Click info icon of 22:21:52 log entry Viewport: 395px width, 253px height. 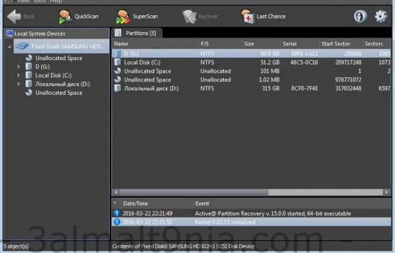coord(117,222)
